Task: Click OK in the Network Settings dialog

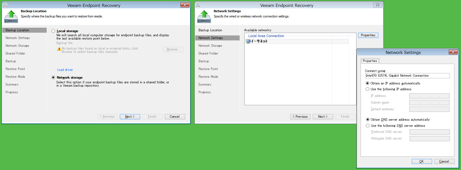Action: pos(422,161)
